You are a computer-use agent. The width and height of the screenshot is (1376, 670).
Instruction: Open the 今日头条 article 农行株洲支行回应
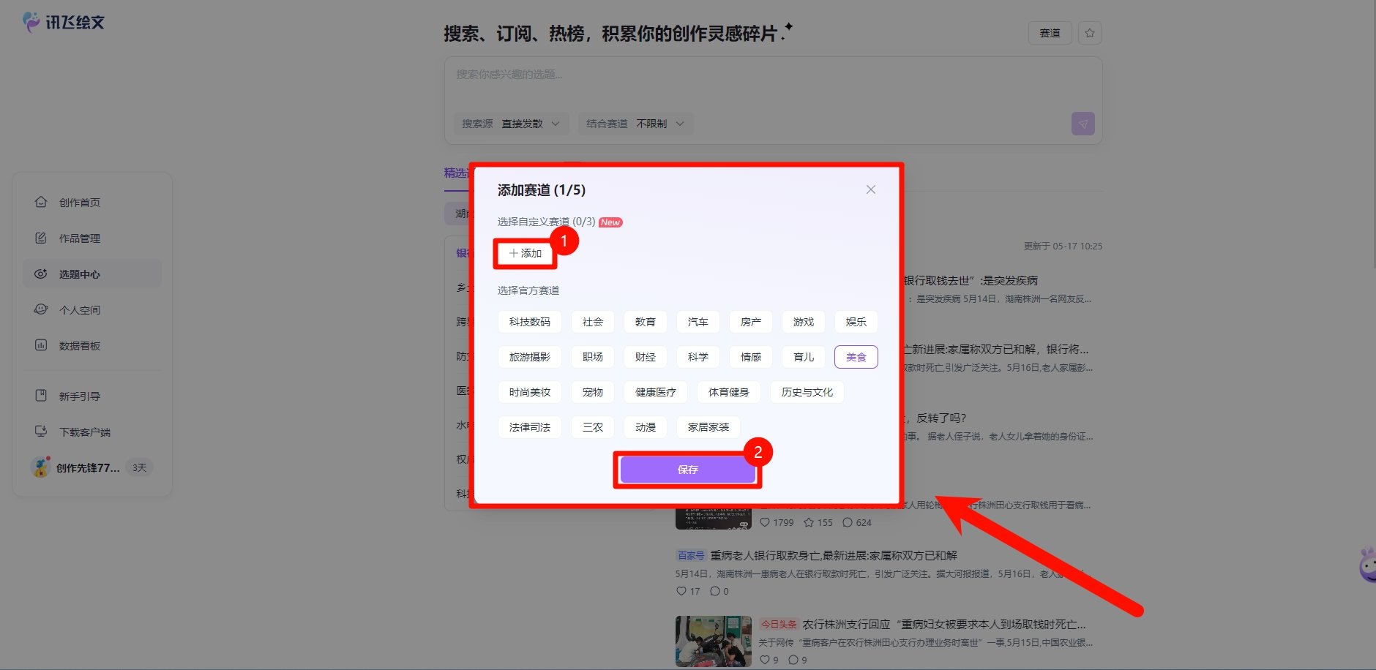tap(944, 625)
